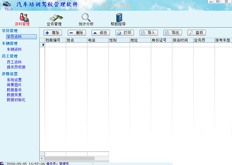The image size is (232, 165).
Task: Open the 业务管理 money icon
Action: click(56, 18)
